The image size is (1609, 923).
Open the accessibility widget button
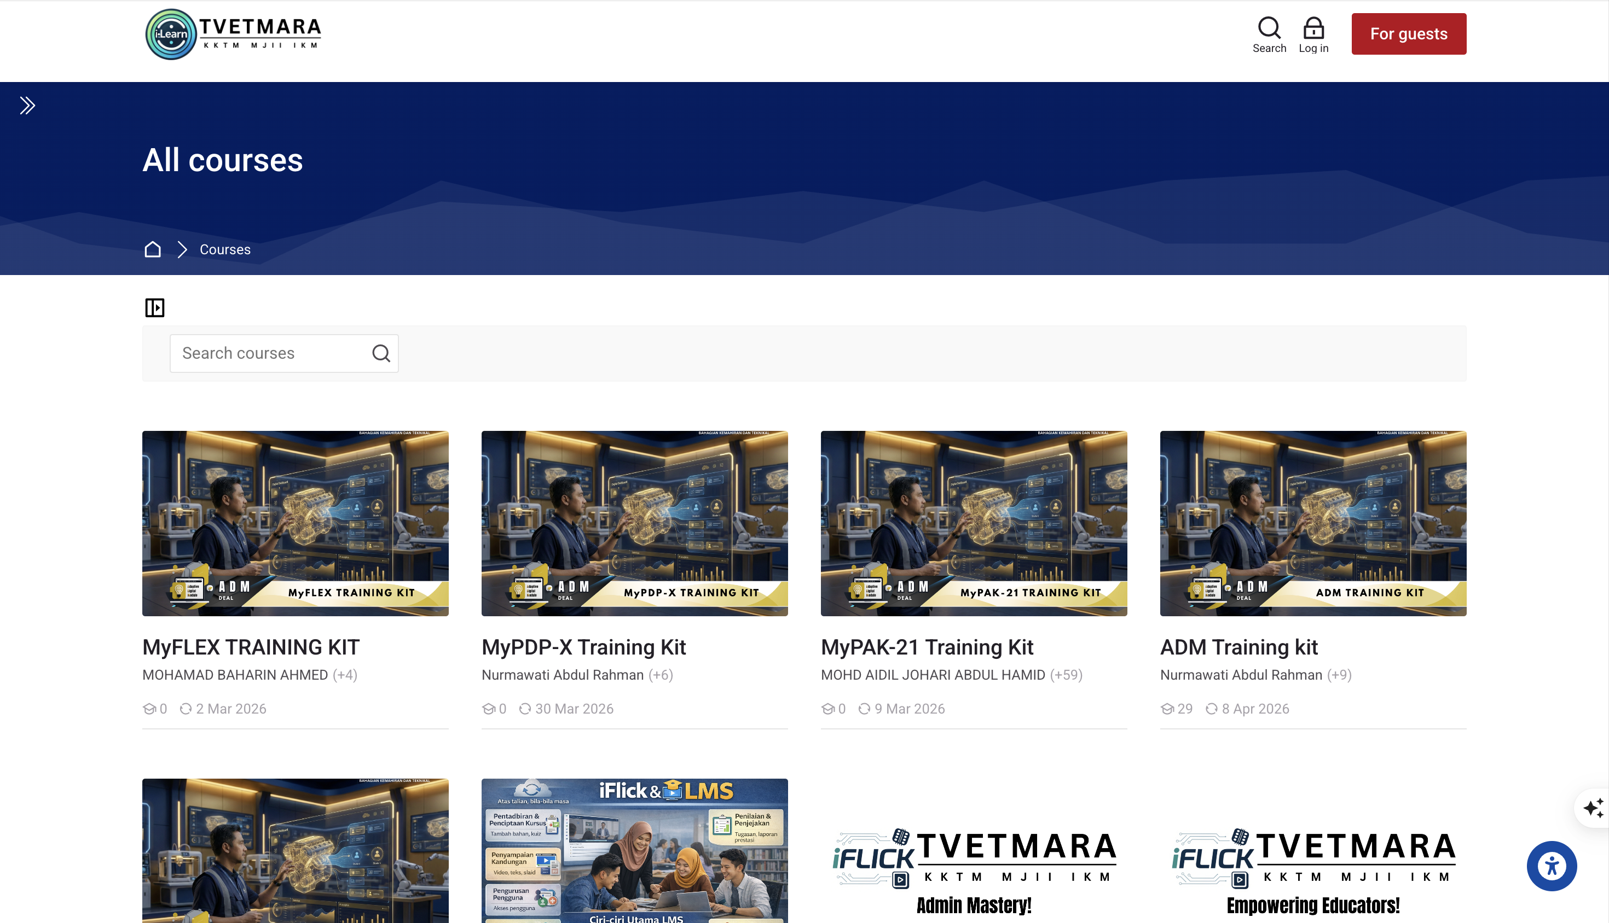coord(1552,865)
